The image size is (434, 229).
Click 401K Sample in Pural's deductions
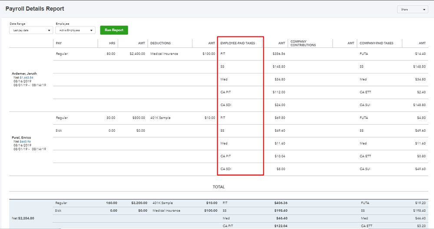(160, 118)
